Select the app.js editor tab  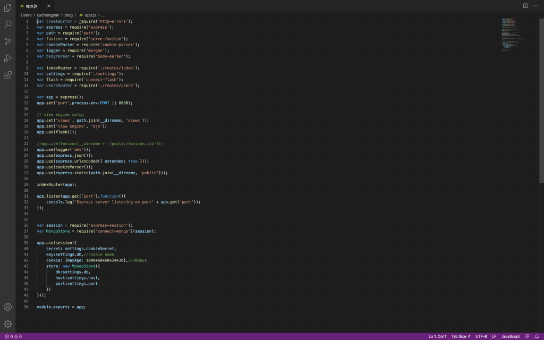(35, 6)
